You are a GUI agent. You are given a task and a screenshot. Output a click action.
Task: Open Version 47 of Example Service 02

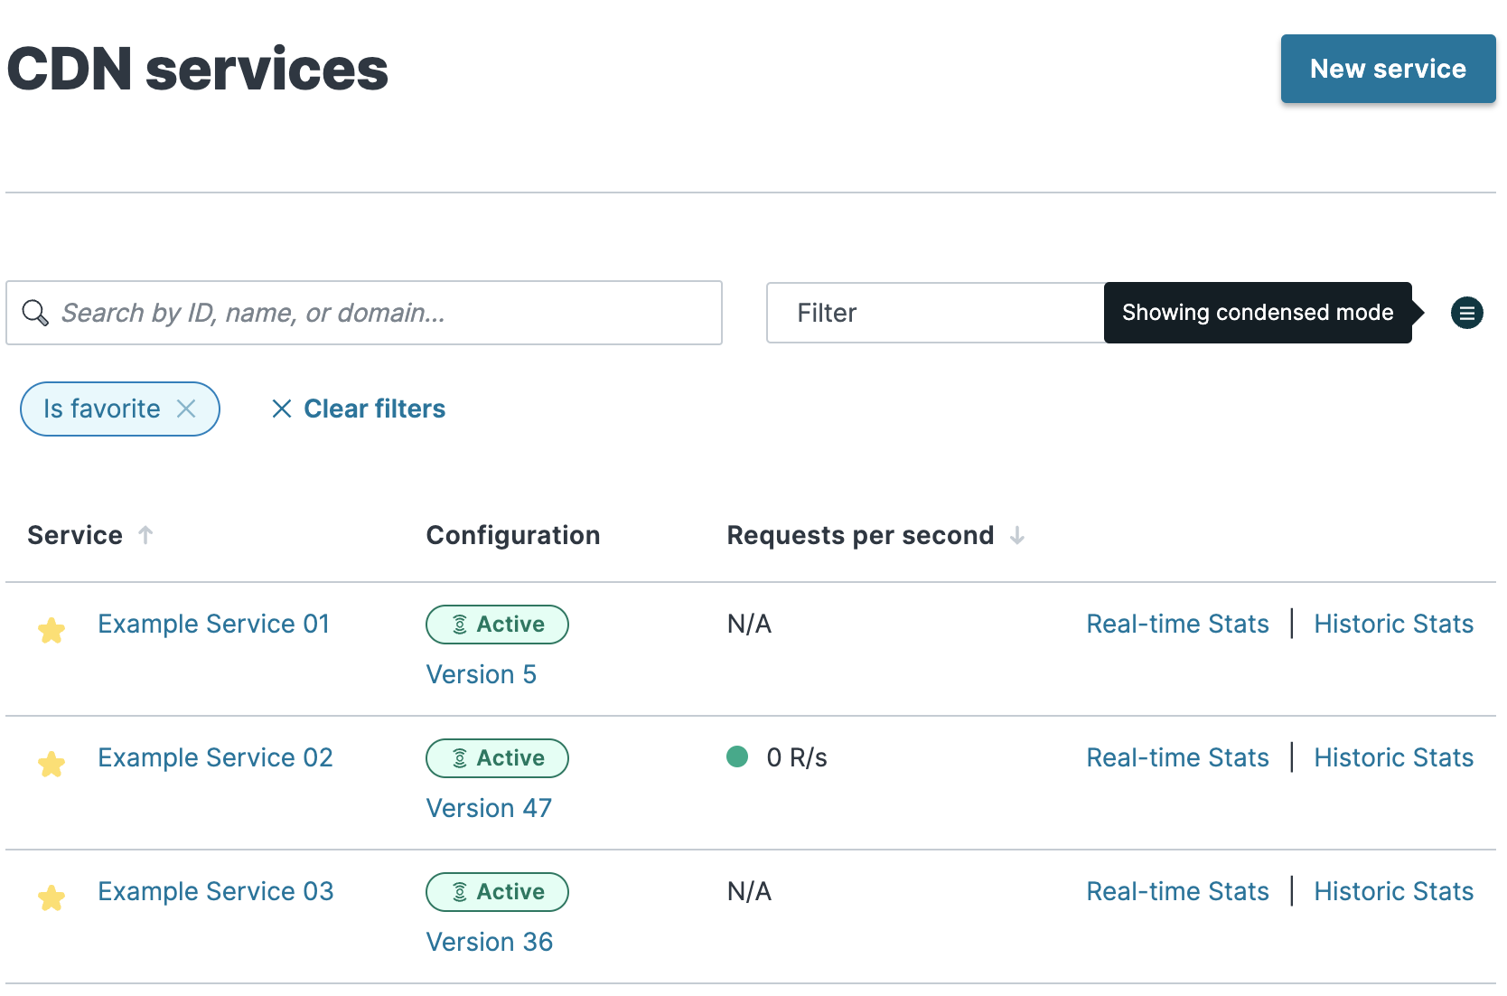[x=489, y=807]
